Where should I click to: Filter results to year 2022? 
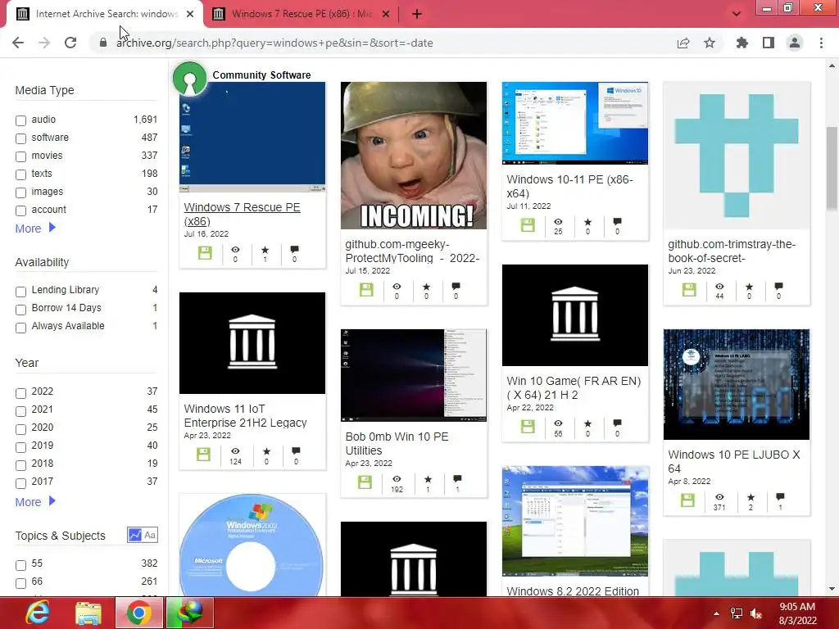pos(20,393)
